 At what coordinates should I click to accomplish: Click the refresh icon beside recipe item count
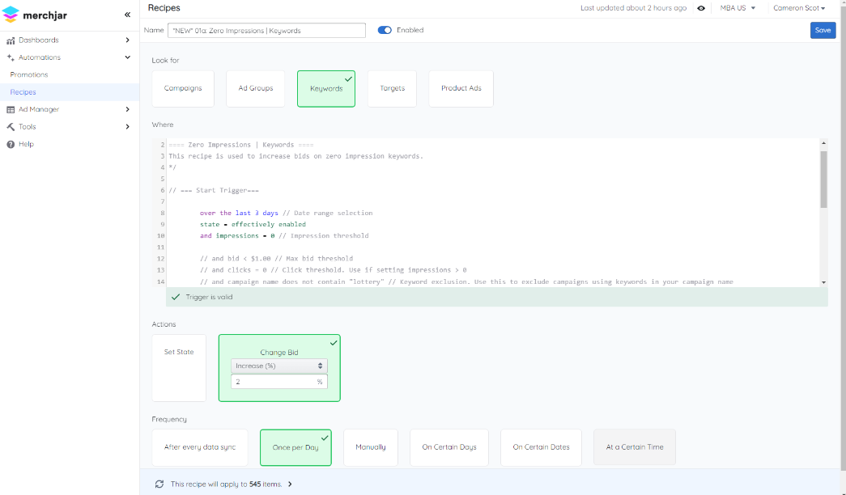point(159,484)
